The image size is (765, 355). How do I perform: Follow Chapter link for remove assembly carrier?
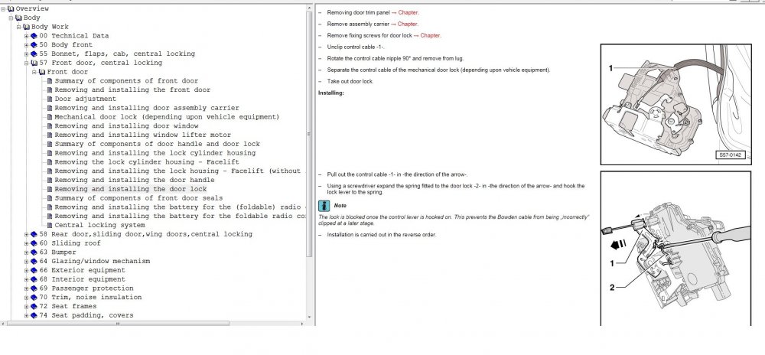coord(408,24)
